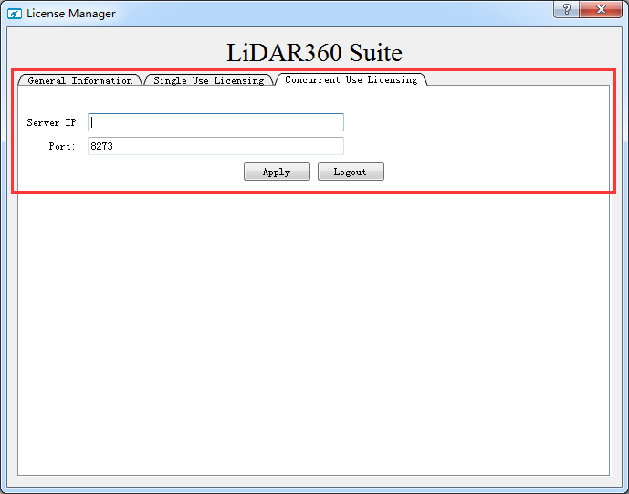Click the 8273 value in Port field
Screen dimensions: 629x494
pos(101,146)
